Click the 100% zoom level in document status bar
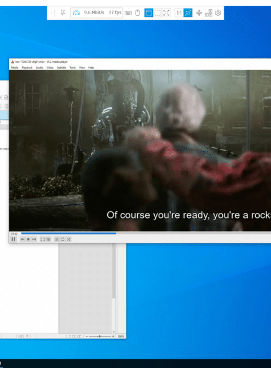 coord(121,336)
